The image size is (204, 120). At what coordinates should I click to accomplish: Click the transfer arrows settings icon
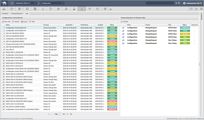(196, 9)
